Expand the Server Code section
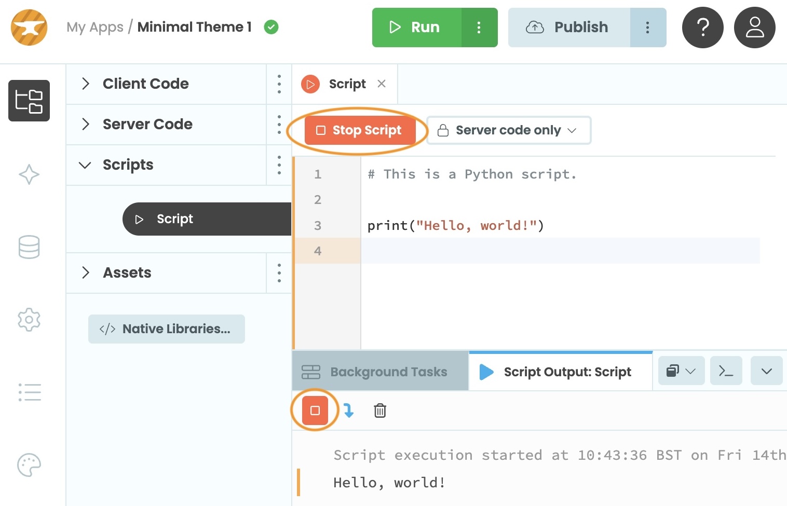This screenshot has width=787, height=506. 86,124
